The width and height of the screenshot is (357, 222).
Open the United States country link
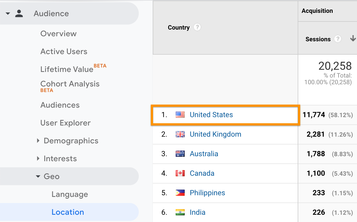(x=211, y=115)
